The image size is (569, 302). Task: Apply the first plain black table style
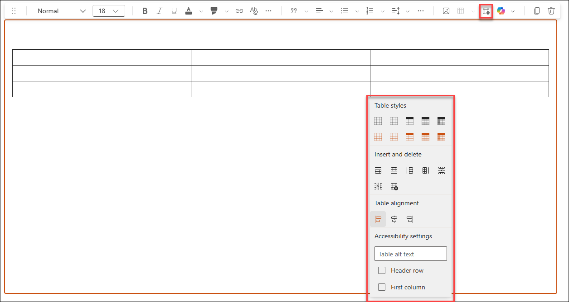(378, 121)
